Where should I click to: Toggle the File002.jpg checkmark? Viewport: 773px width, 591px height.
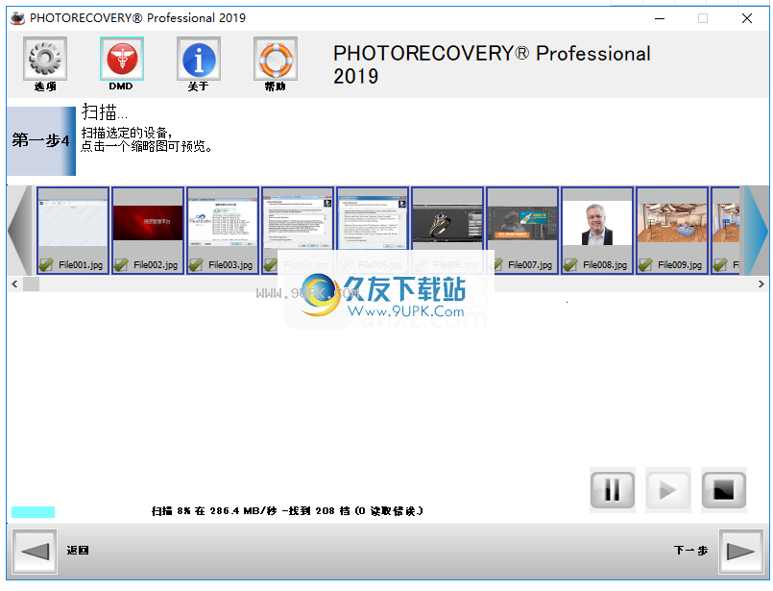click(121, 265)
